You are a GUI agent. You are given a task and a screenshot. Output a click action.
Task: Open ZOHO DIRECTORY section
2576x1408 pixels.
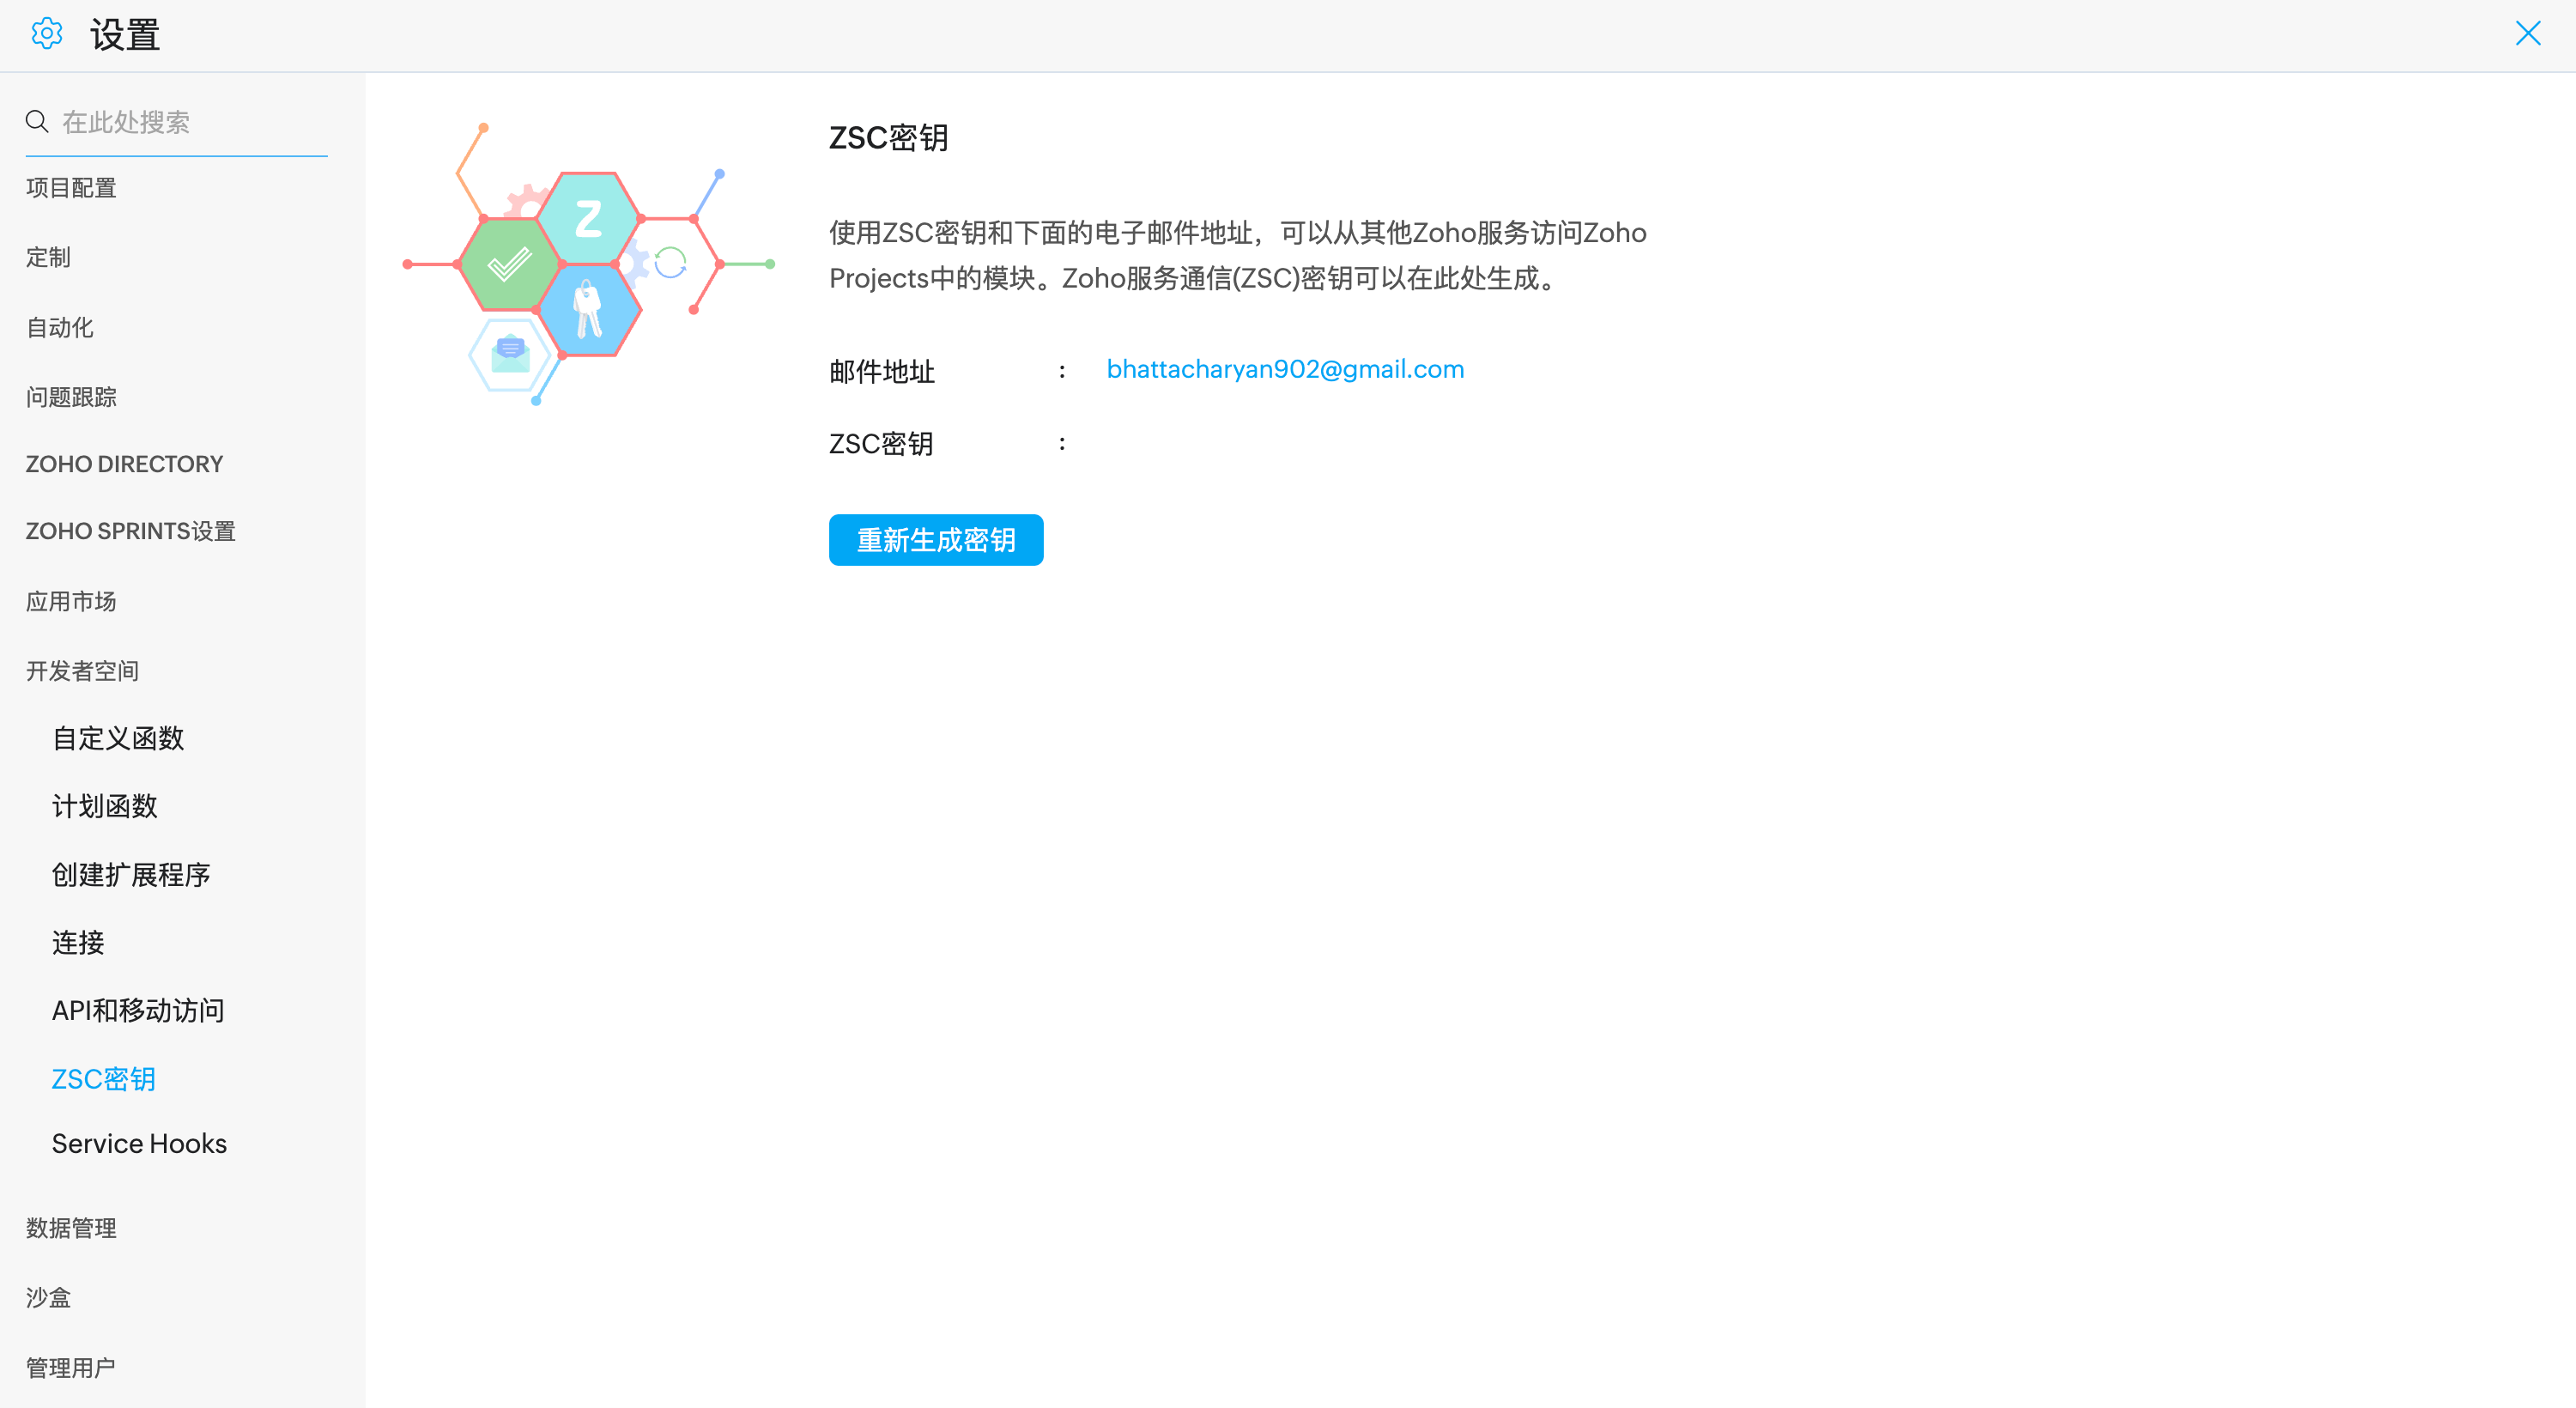124,464
